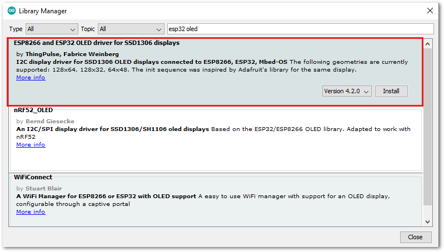Select the ESP8266 and ESP32 OLED driver title
Image resolution: width=444 pixels, height=252 pixels.
(x=97, y=43)
